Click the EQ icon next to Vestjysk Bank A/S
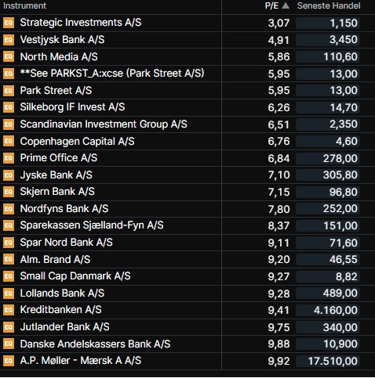 [9, 40]
